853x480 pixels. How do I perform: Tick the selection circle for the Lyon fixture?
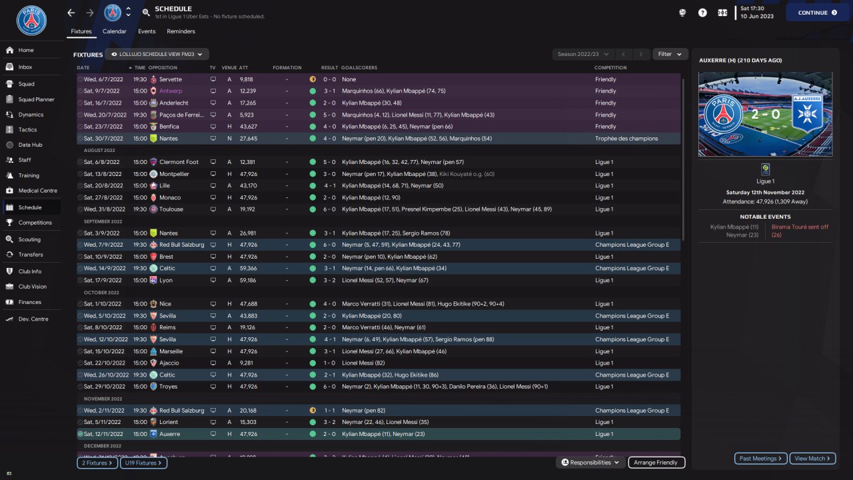[x=80, y=281]
